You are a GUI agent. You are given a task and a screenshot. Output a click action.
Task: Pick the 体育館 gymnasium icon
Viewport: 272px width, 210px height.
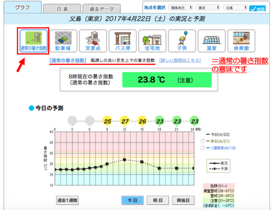241,41
